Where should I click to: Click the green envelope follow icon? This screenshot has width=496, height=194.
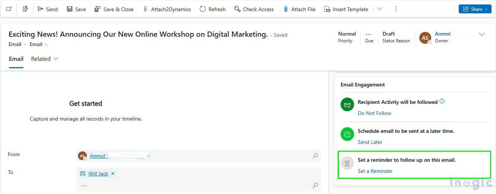tap(347, 105)
